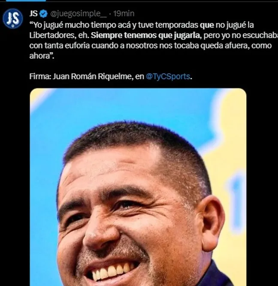Click the white J in the JS logo

tap(9, 18)
